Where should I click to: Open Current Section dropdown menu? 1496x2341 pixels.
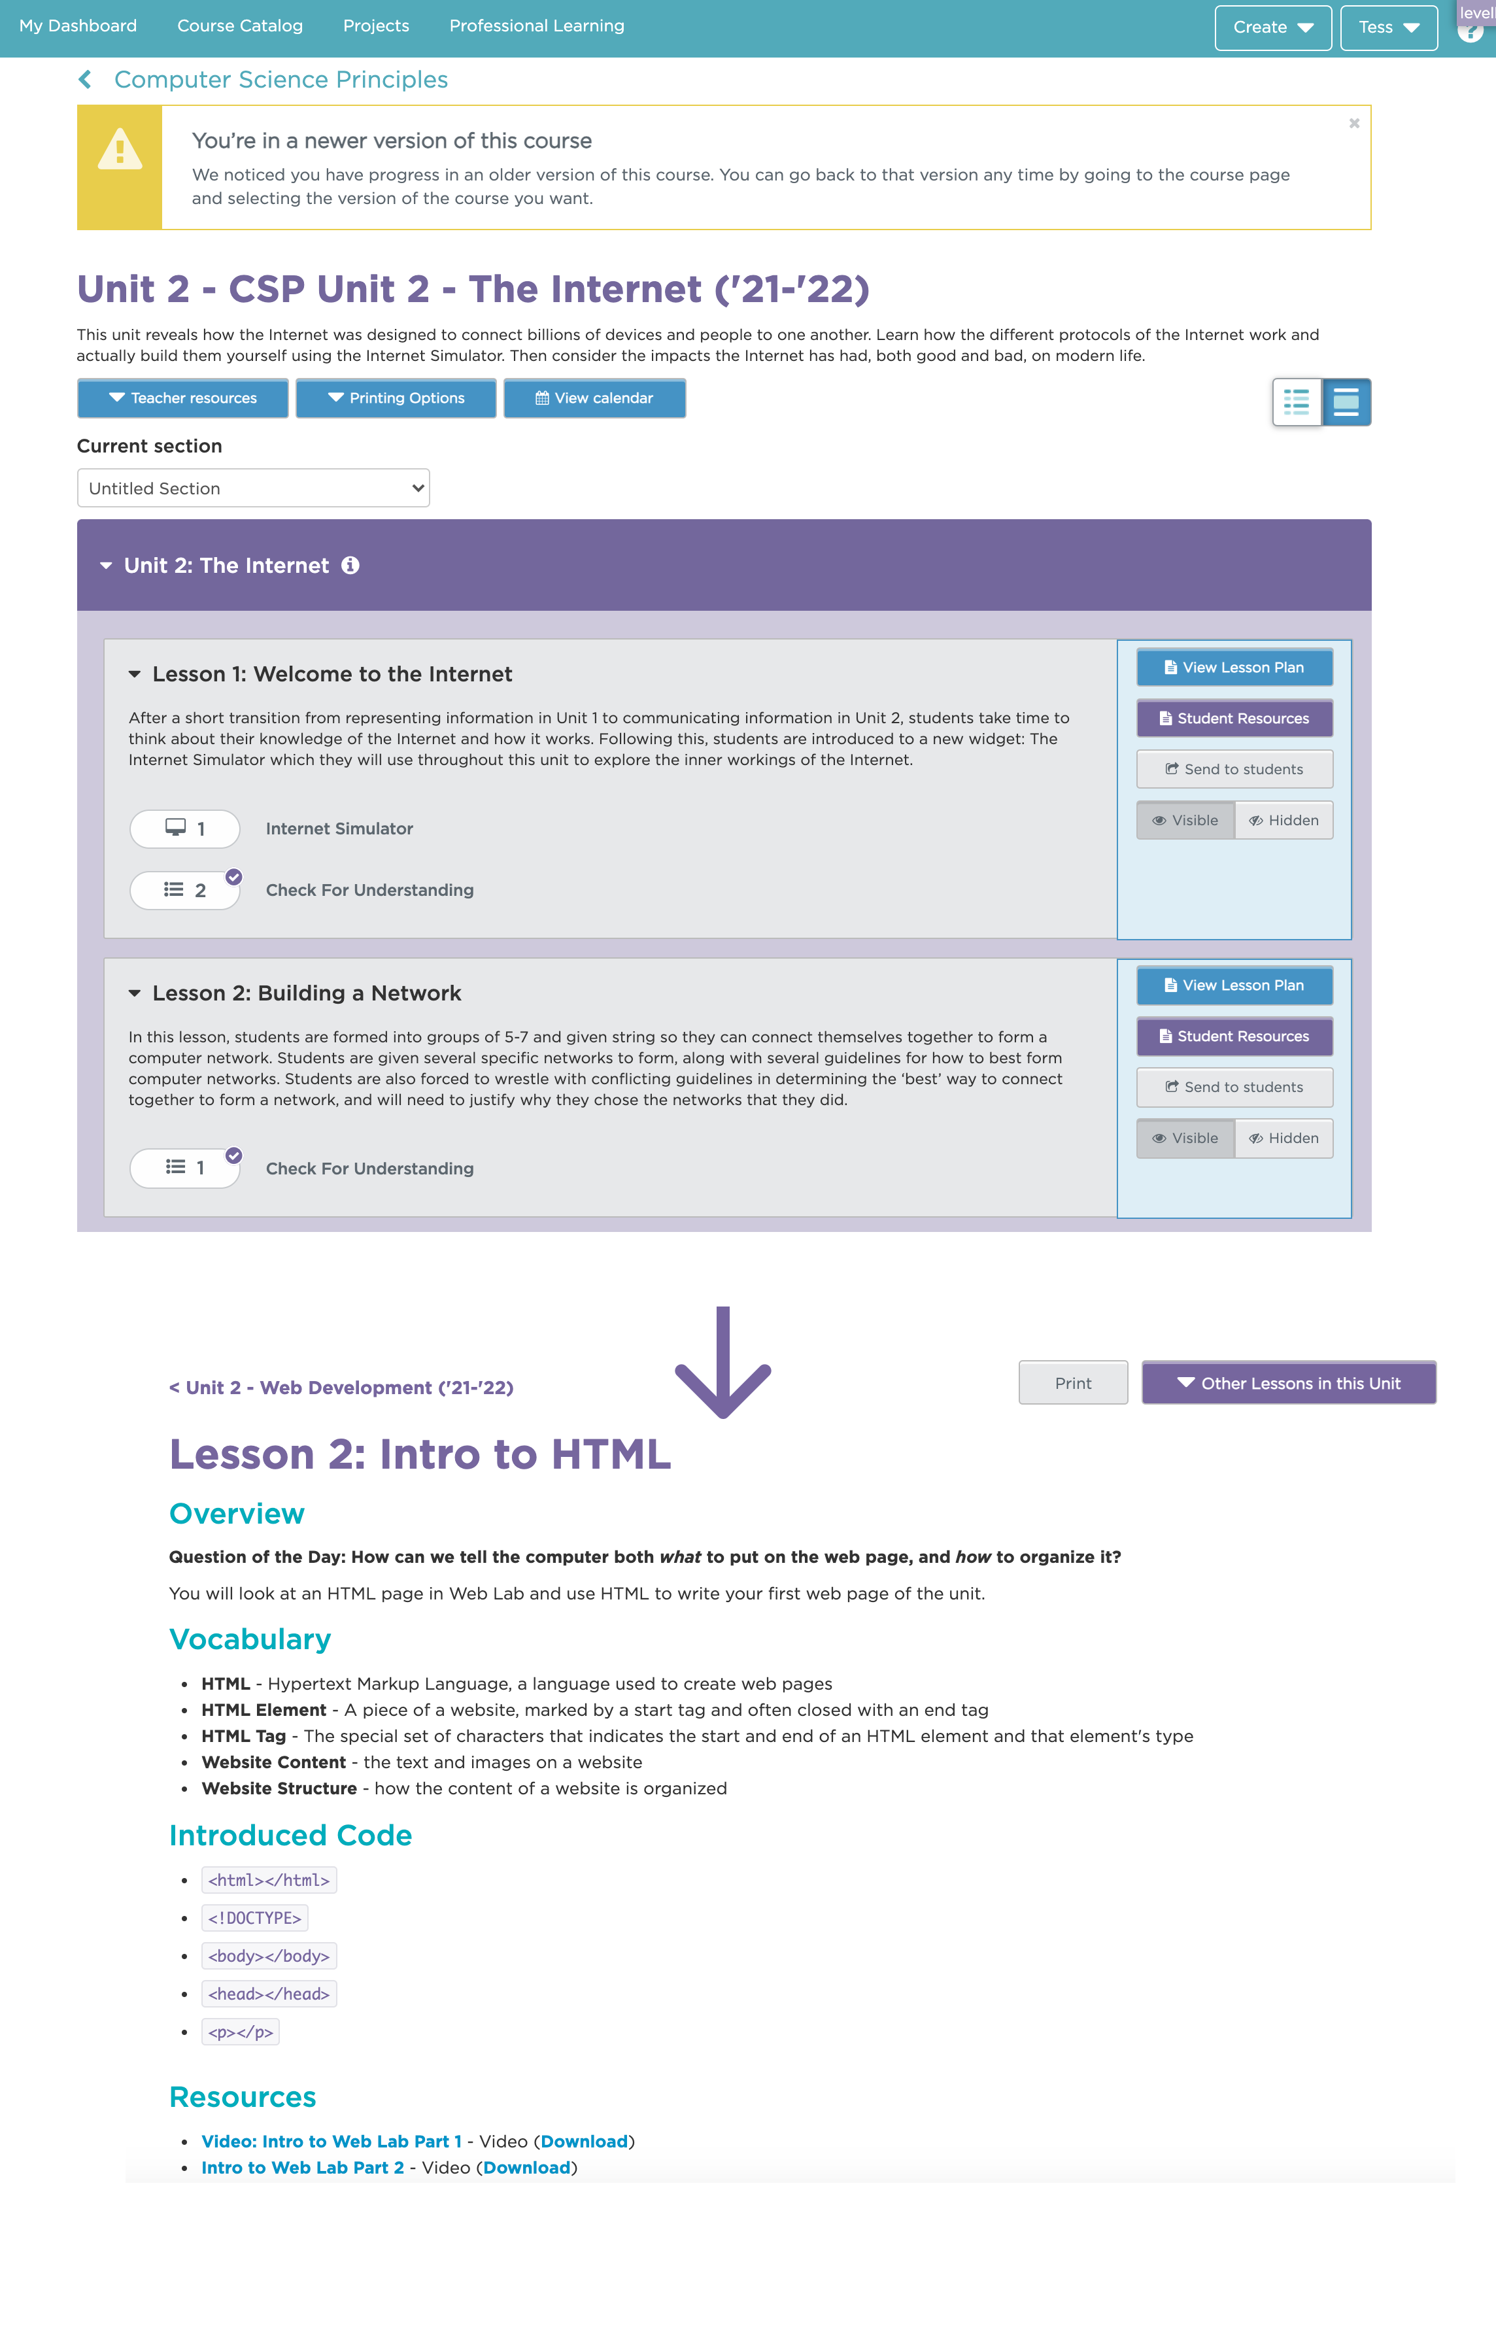(x=251, y=487)
